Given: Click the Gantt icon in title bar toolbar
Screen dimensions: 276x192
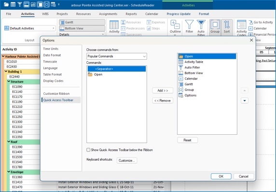Looking at the screenshot, I should [40, 4].
